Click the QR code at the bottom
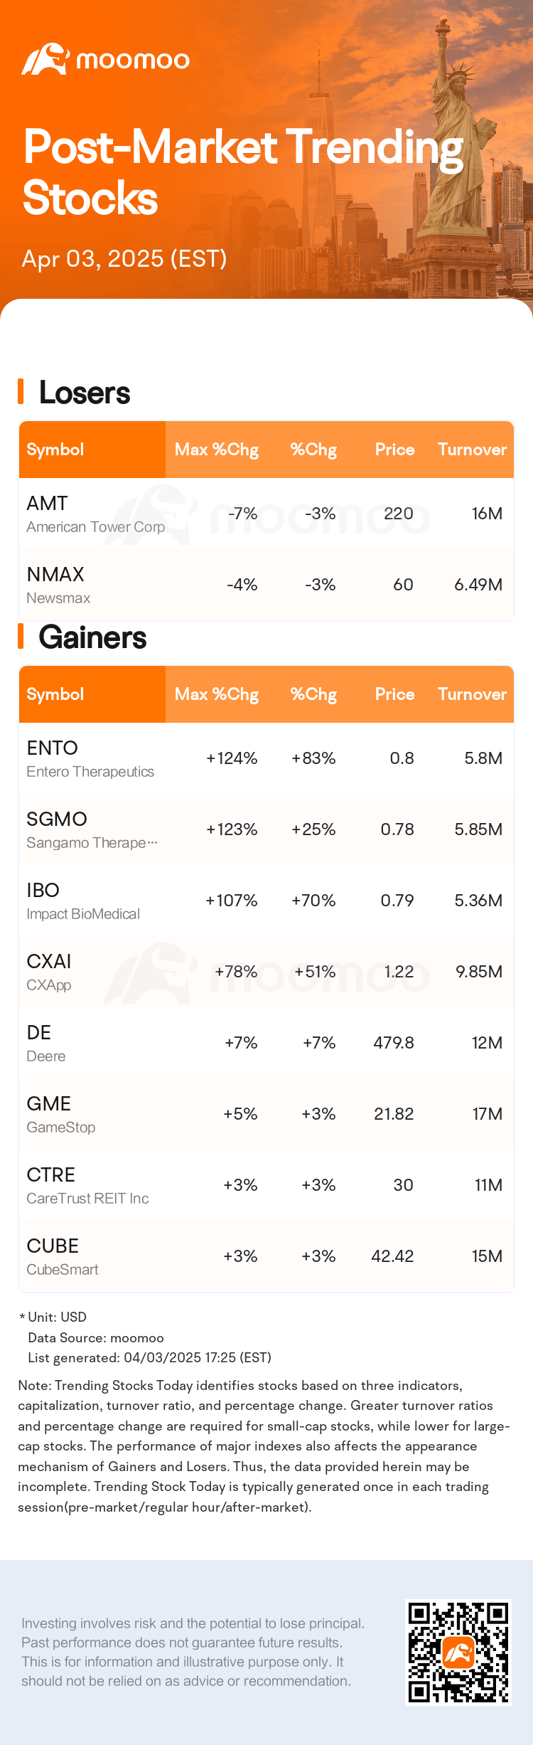533x1745 pixels. (458, 1653)
